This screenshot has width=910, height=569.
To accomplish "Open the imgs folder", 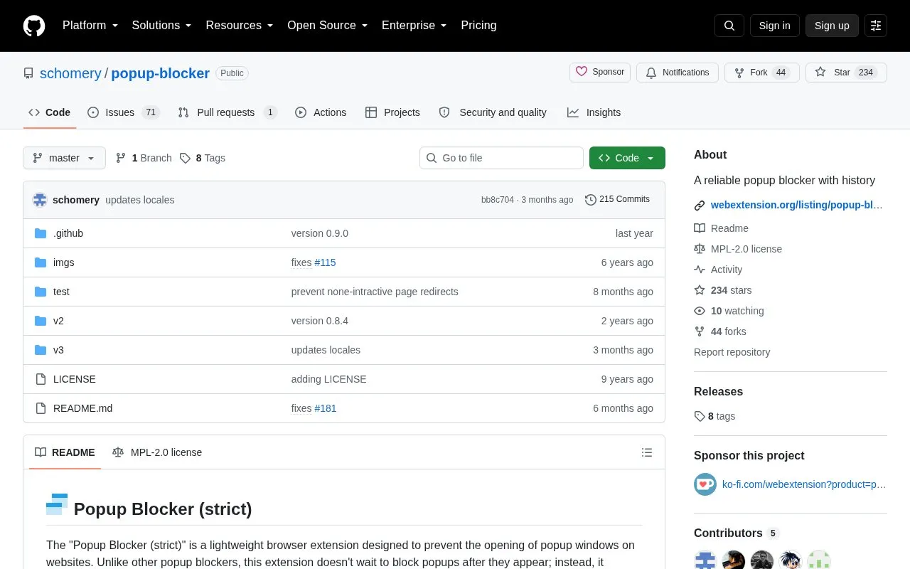I will 63,262.
